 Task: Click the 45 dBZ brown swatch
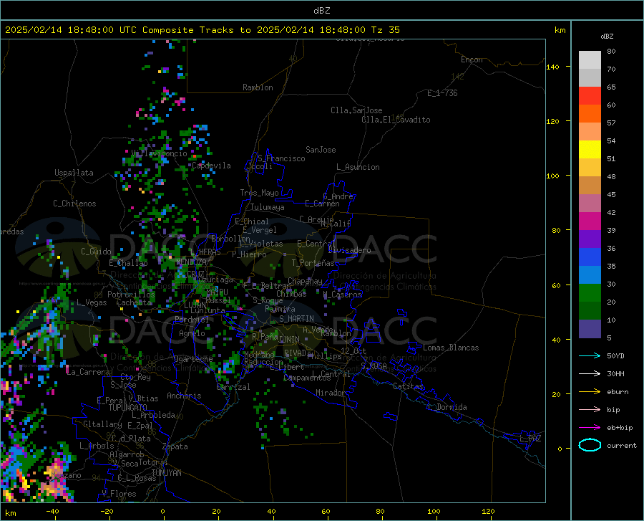click(590, 185)
